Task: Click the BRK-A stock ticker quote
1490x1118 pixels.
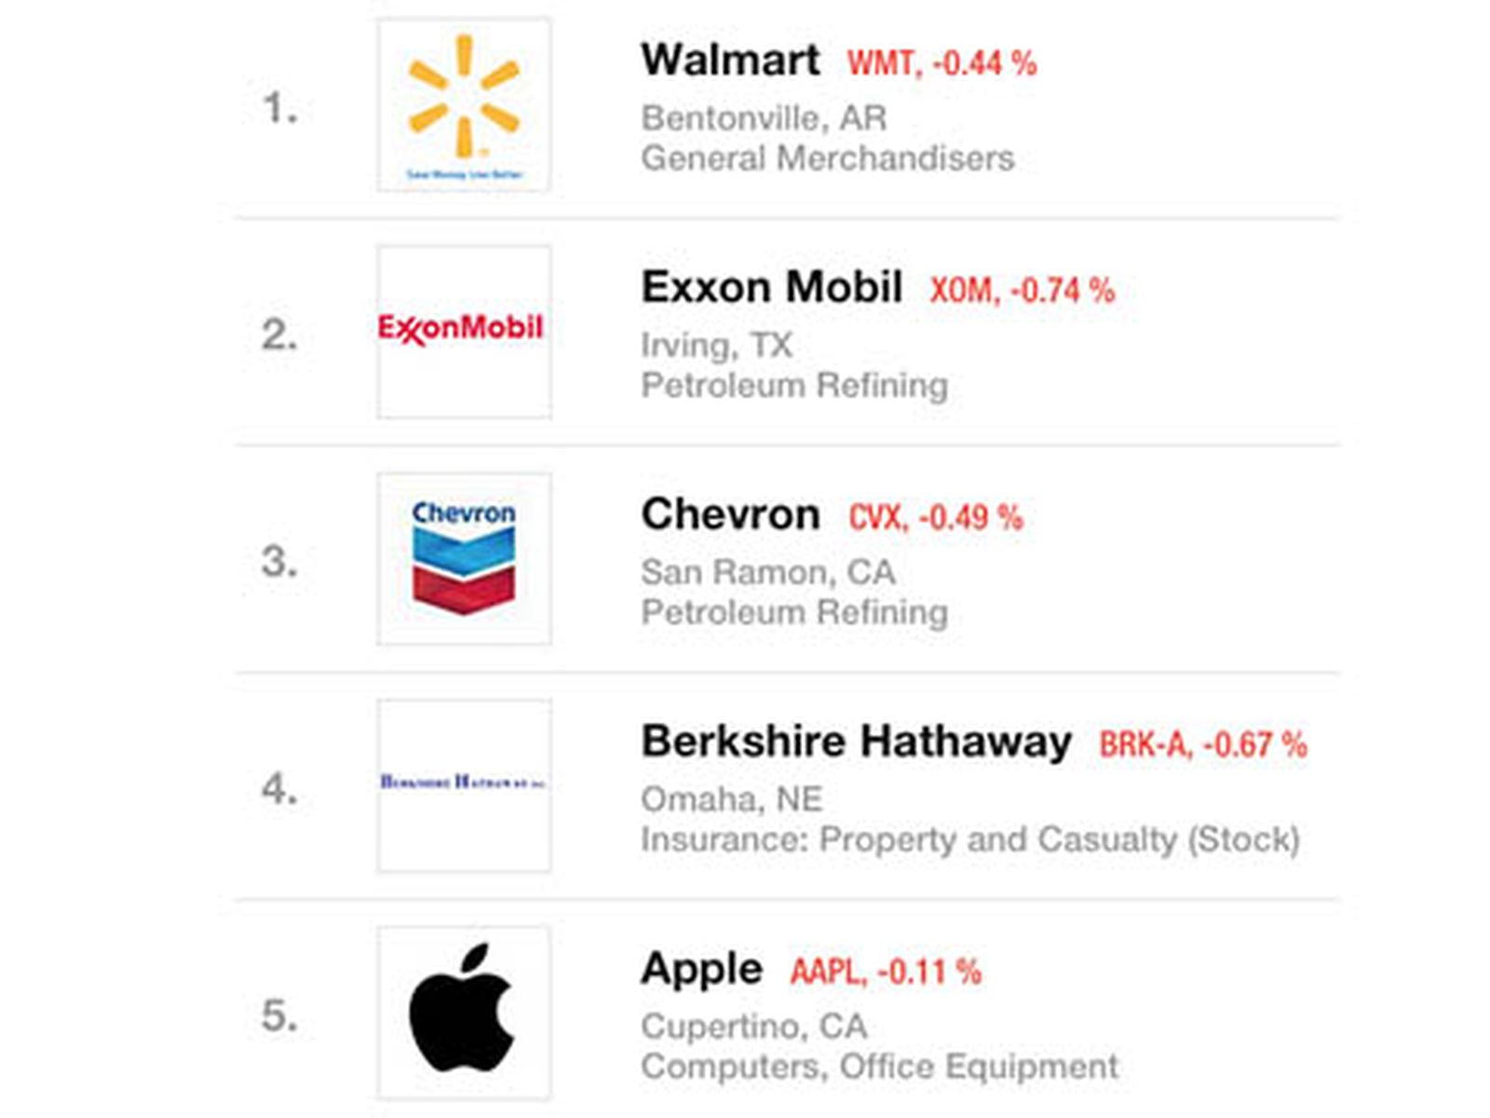Action: 1202,744
